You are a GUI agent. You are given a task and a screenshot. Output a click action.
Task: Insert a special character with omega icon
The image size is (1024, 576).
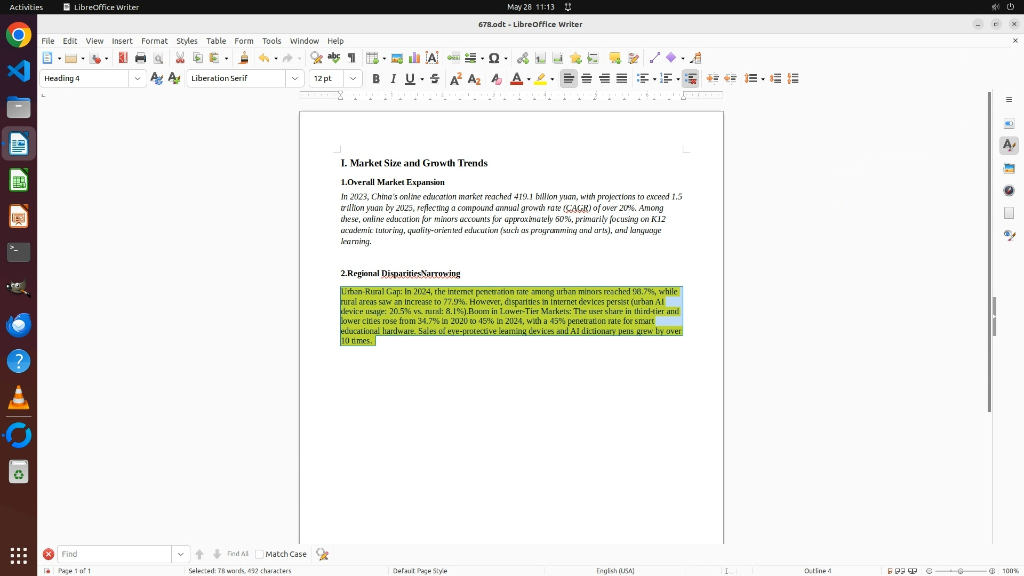494,58
